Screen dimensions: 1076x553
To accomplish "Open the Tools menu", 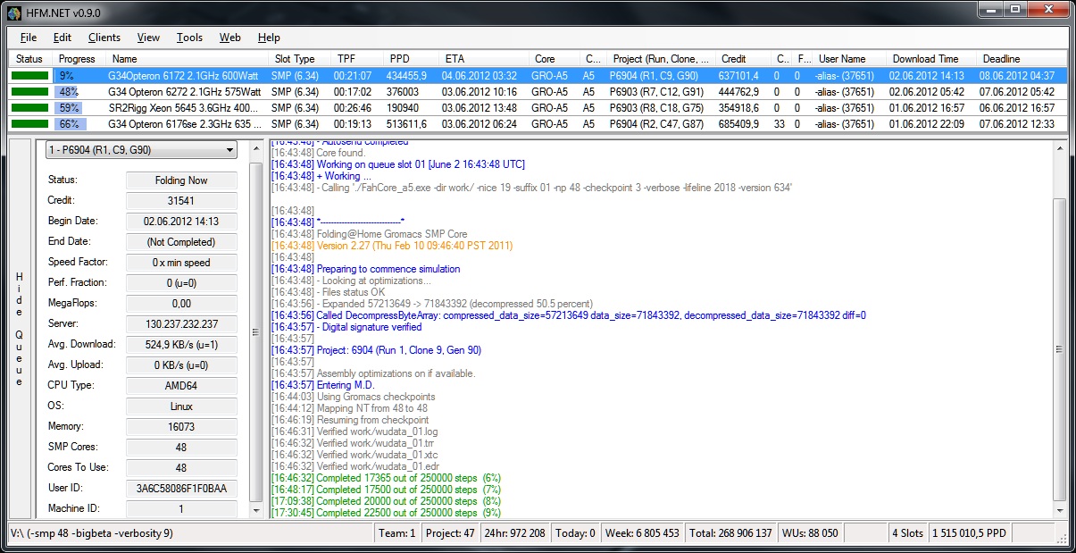I will tap(189, 38).
